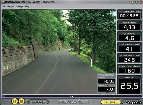Viewport: 143px width, 105px height.
Task: Open the Settings menu
Action: (20, 7)
